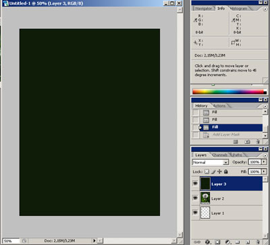Collapse the Layers palette with its minimize button
The width and height of the screenshot is (270, 245).
pyautogui.click(x=261, y=149)
